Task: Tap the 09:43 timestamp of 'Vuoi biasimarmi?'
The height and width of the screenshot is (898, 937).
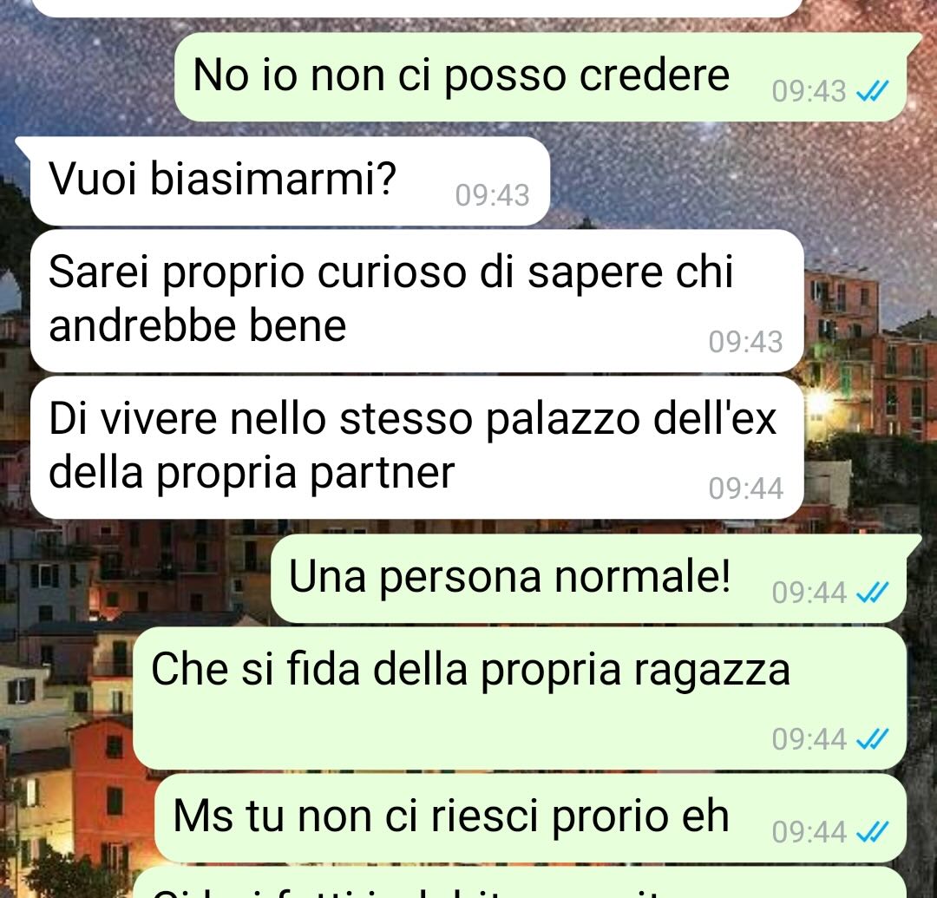Action: click(493, 195)
